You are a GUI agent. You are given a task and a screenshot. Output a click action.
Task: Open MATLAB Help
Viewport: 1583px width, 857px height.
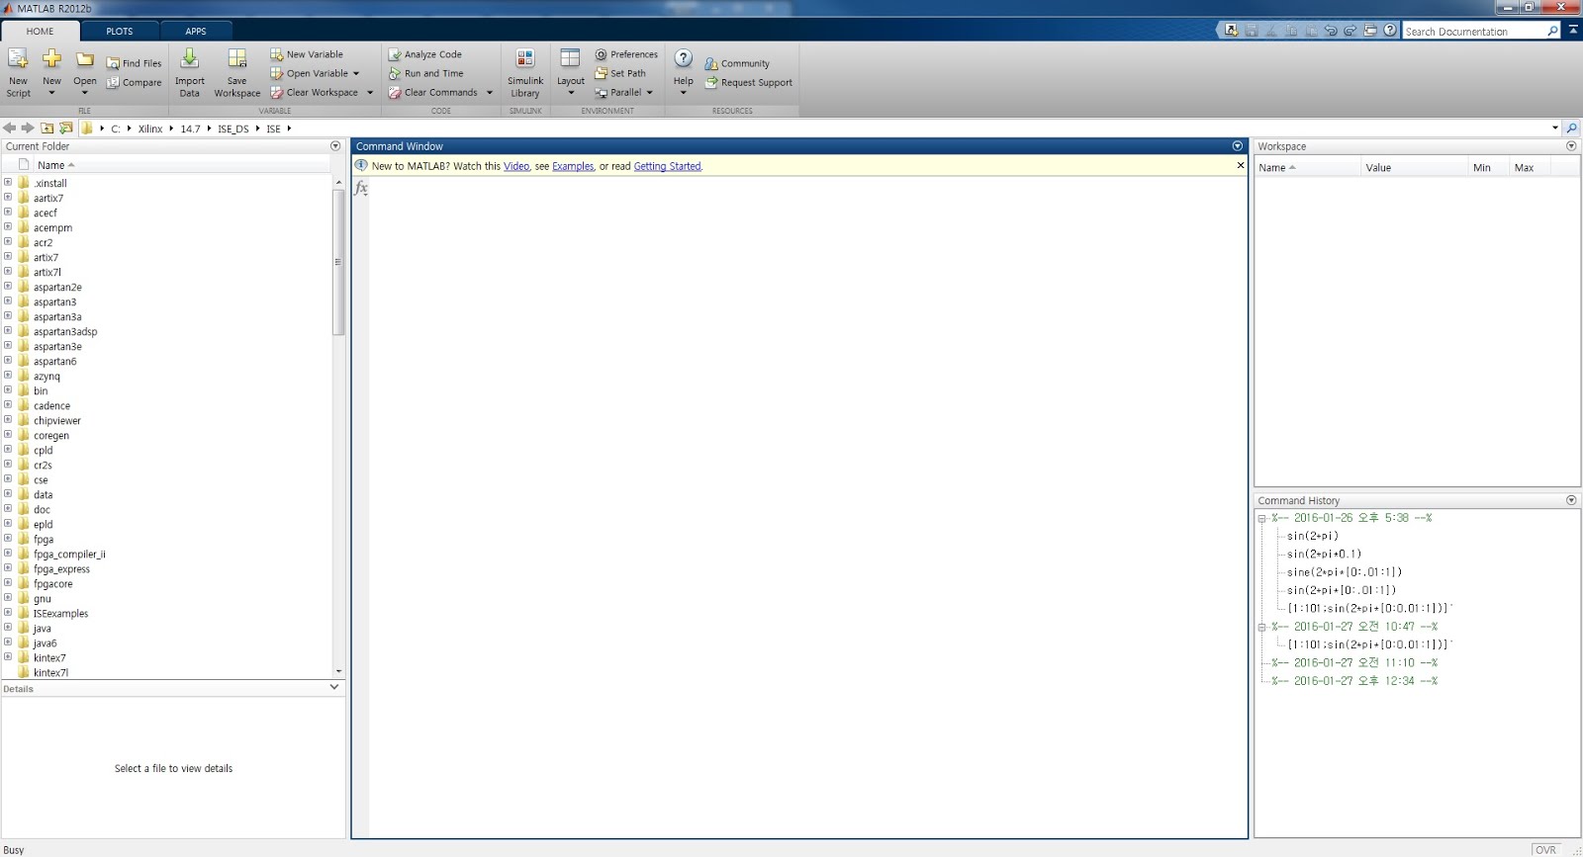pyautogui.click(x=684, y=72)
